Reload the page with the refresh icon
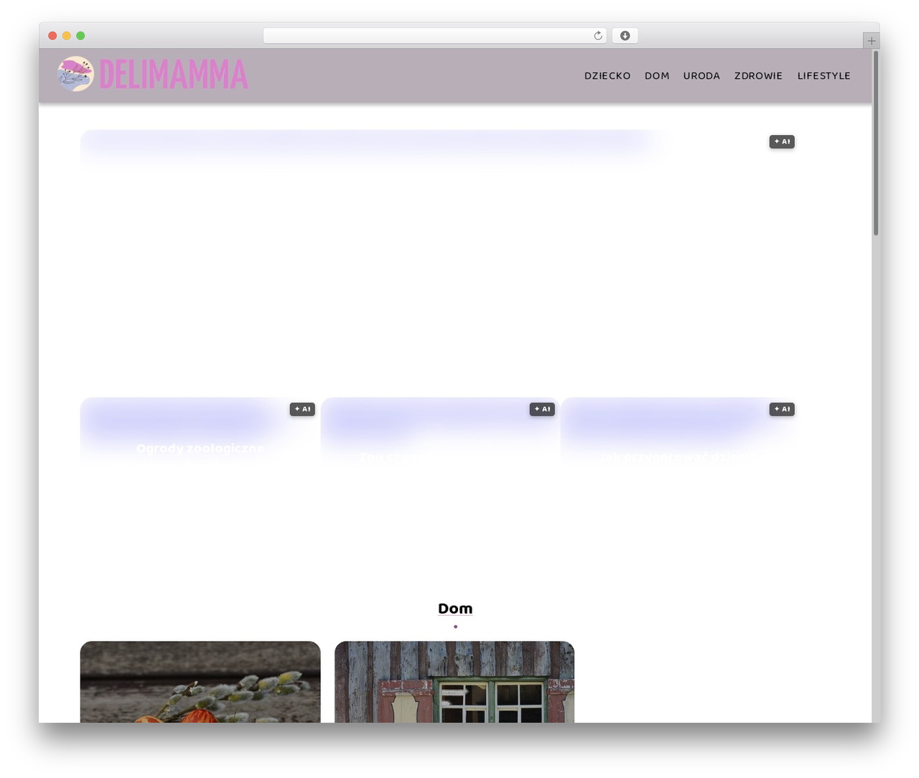Image resolution: width=919 pixels, height=778 pixels. pyautogui.click(x=597, y=36)
